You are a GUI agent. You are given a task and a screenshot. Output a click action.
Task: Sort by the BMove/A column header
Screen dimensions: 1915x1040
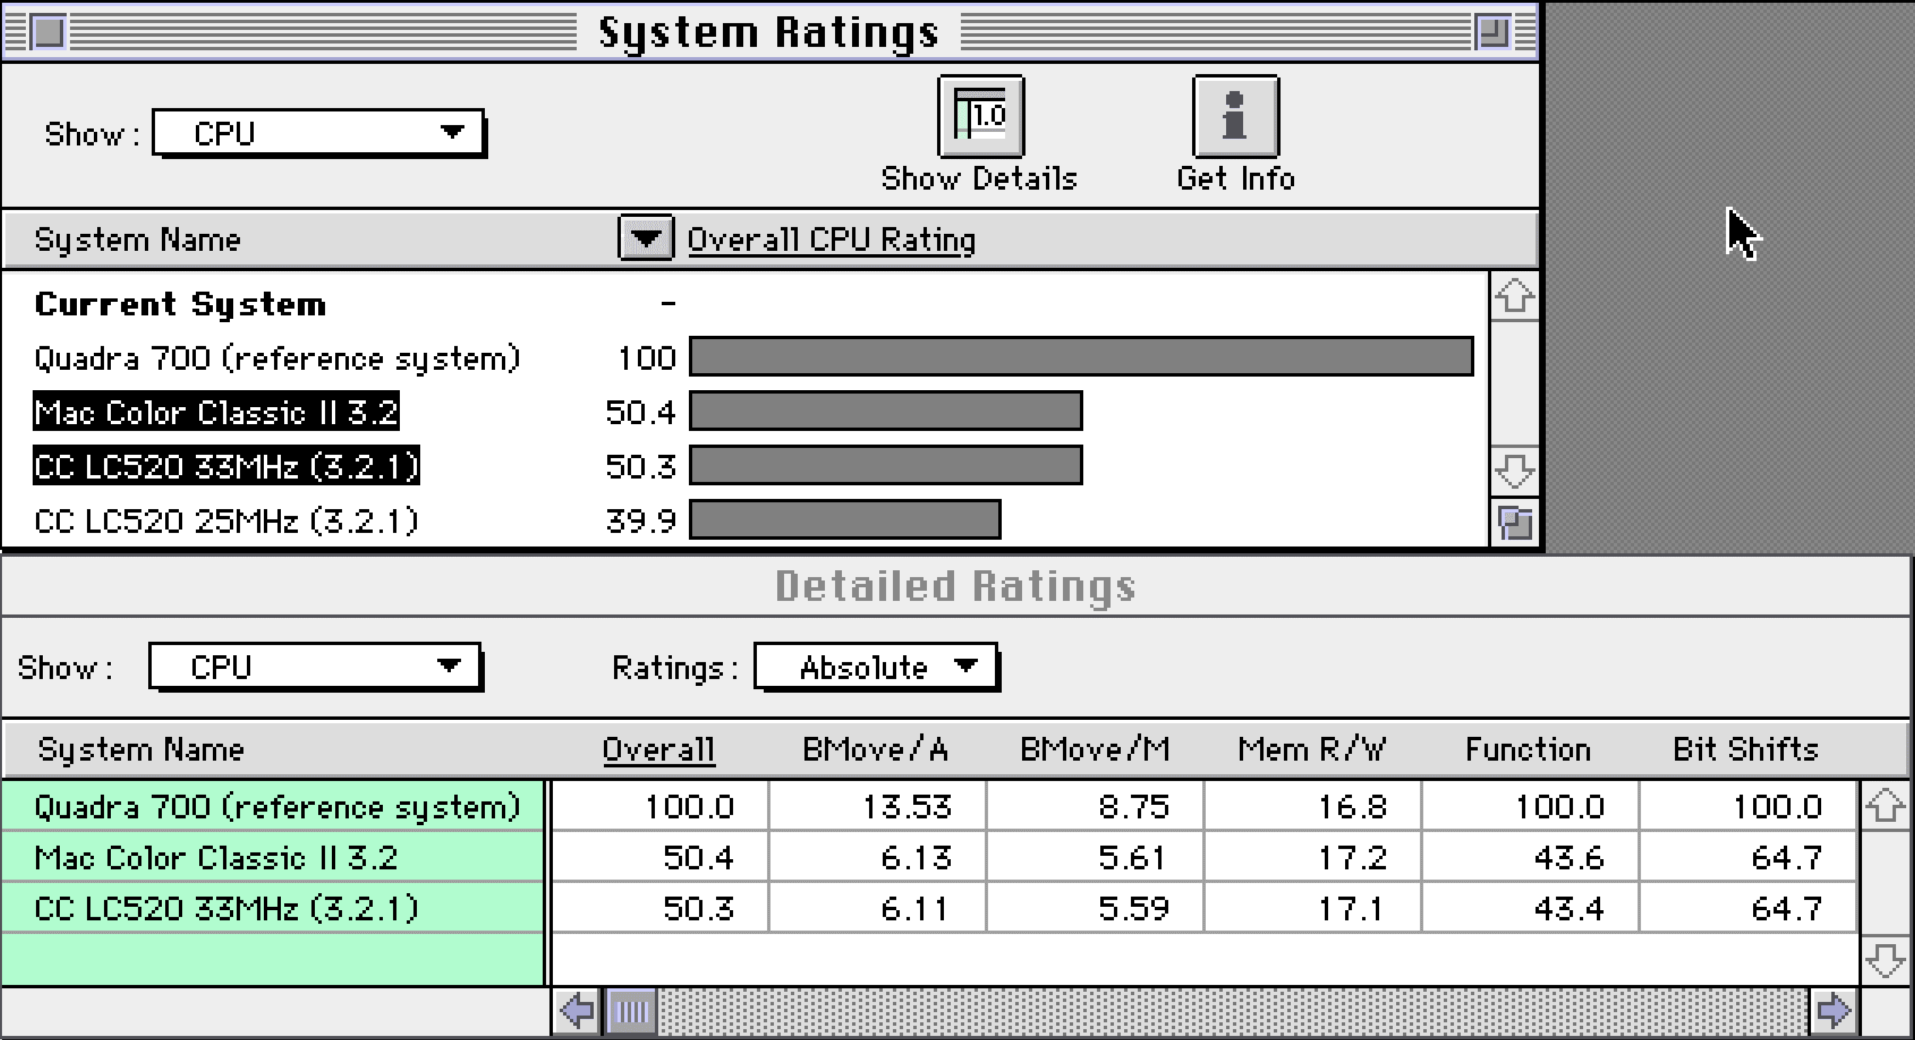click(875, 750)
